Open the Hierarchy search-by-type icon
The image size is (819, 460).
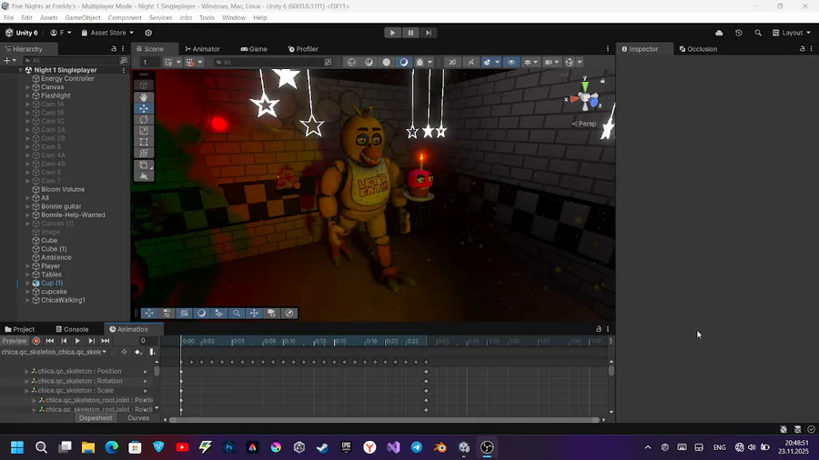tap(124, 61)
